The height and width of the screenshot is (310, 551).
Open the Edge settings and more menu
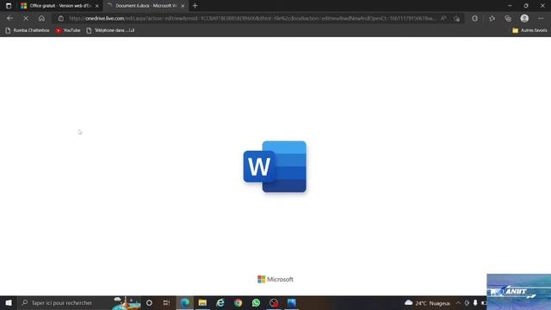tap(541, 18)
